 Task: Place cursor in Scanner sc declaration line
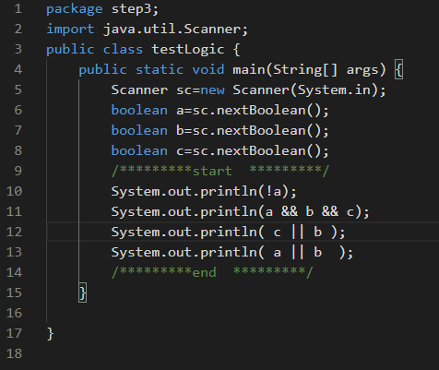coord(248,90)
